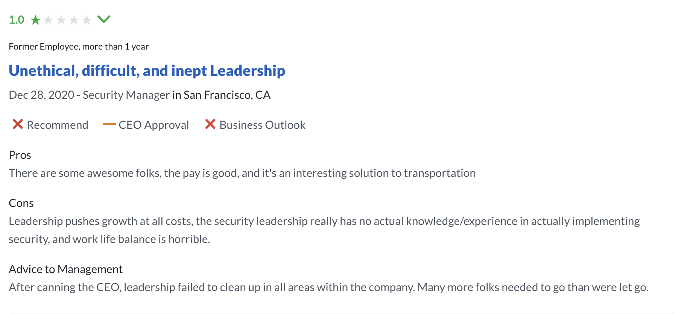The width and height of the screenshot is (684, 314).
Task: Click the Cons heading
Action: 21,203
